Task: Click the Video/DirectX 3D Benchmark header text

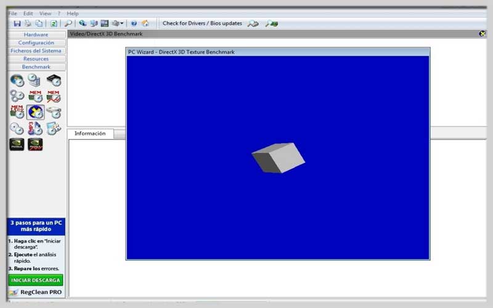Action: point(106,34)
